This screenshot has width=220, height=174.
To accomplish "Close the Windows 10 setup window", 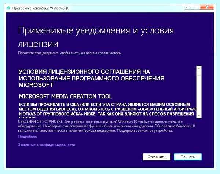I will (x=207, y=7).
